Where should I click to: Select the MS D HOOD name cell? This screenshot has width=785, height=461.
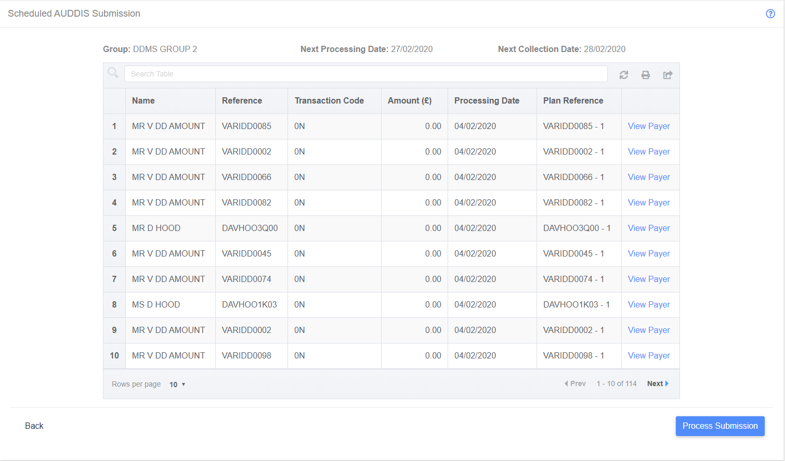(x=171, y=305)
